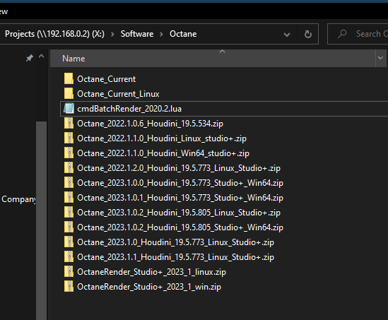Click zip icon for Octane_2023.1.1_Houdini_19.5.773_Linux_Studio+.zip
This screenshot has width=388, height=320.
click(x=69, y=257)
